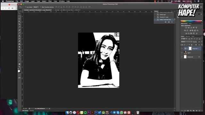
Task: Select the Blur tool
Action: [19, 47]
